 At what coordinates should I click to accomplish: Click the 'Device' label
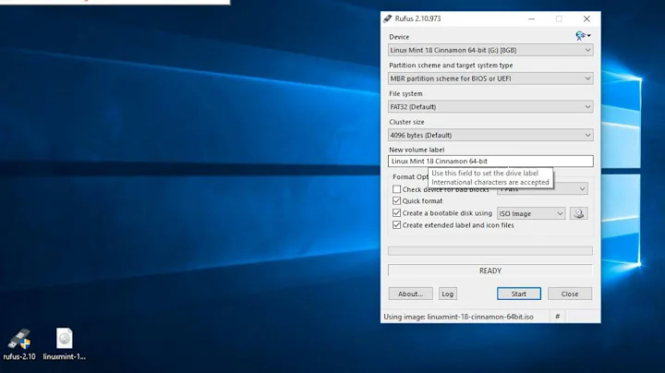[399, 37]
